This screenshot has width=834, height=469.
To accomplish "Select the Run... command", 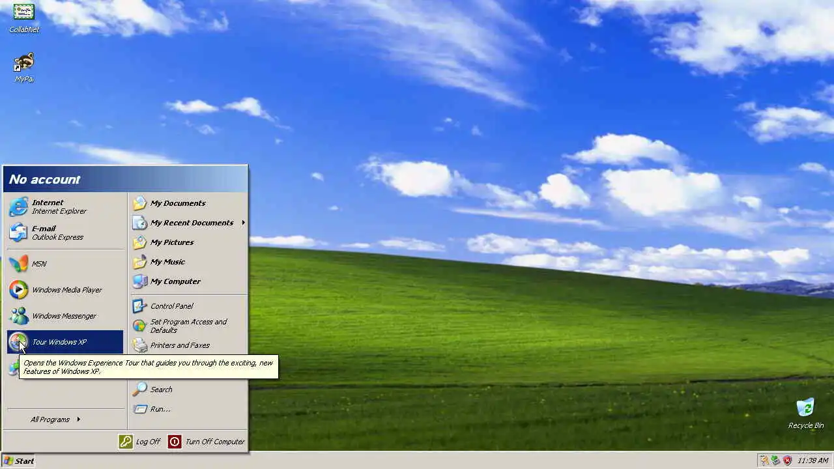I will (x=188, y=409).
